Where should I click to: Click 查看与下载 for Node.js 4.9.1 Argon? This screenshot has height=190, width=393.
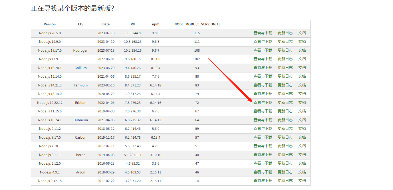[x=263, y=172]
